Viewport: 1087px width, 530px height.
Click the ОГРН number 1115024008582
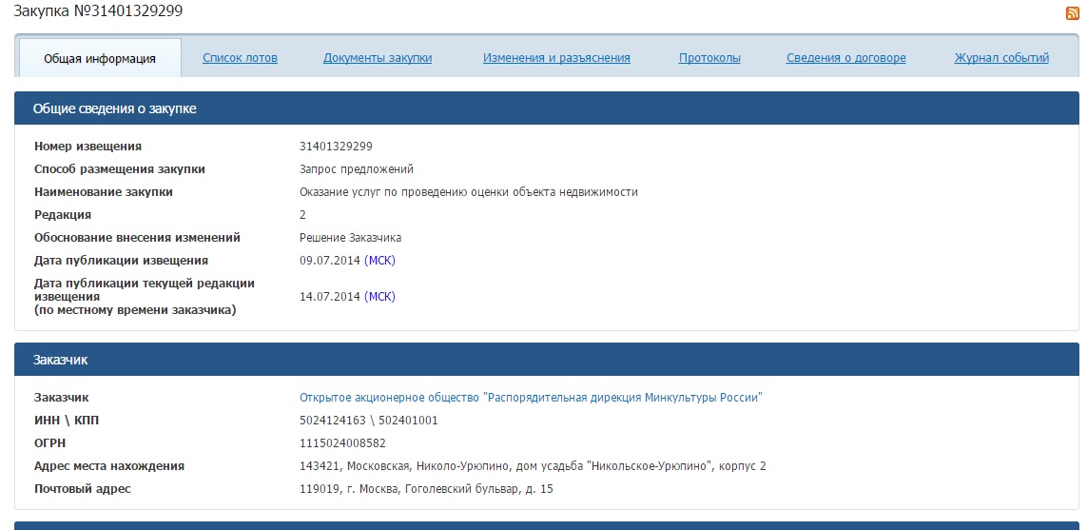tap(342, 443)
